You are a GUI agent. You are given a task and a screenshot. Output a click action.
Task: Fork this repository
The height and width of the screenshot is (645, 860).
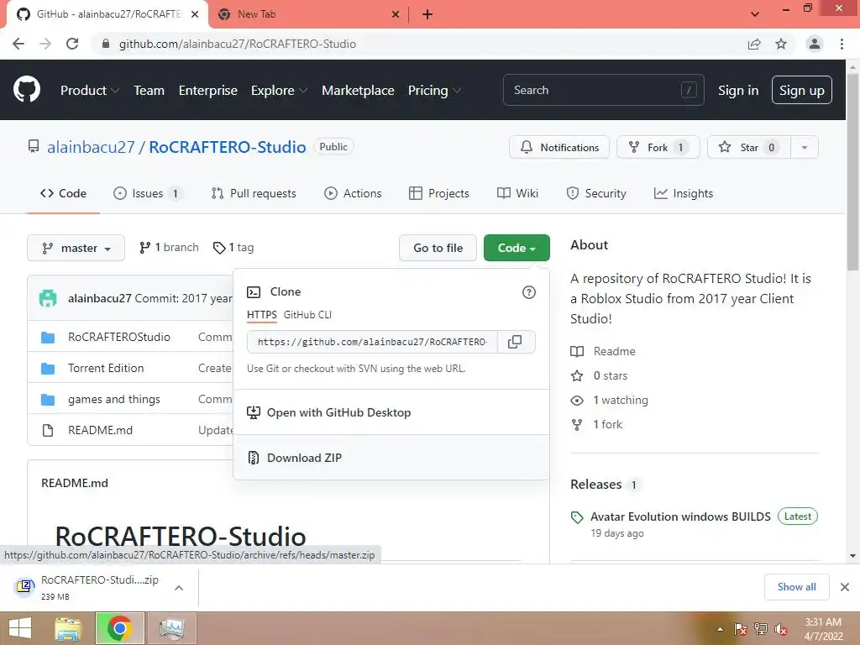[658, 148]
